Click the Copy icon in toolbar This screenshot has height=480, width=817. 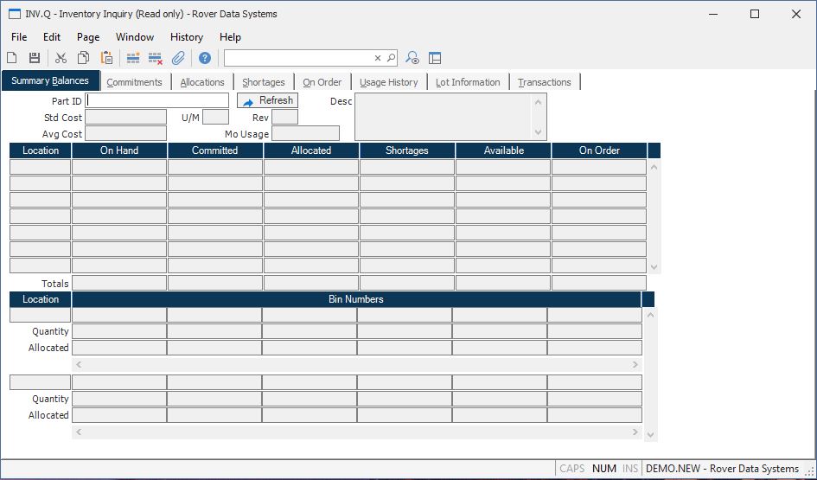point(84,58)
